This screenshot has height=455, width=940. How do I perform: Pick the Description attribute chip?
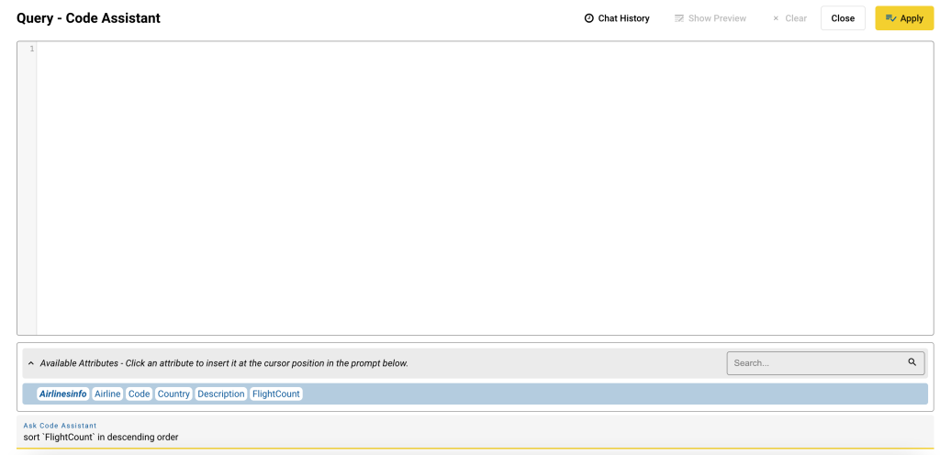coord(220,394)
